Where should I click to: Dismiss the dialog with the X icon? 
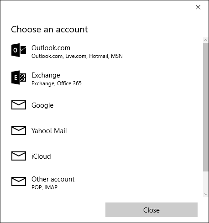198,7
